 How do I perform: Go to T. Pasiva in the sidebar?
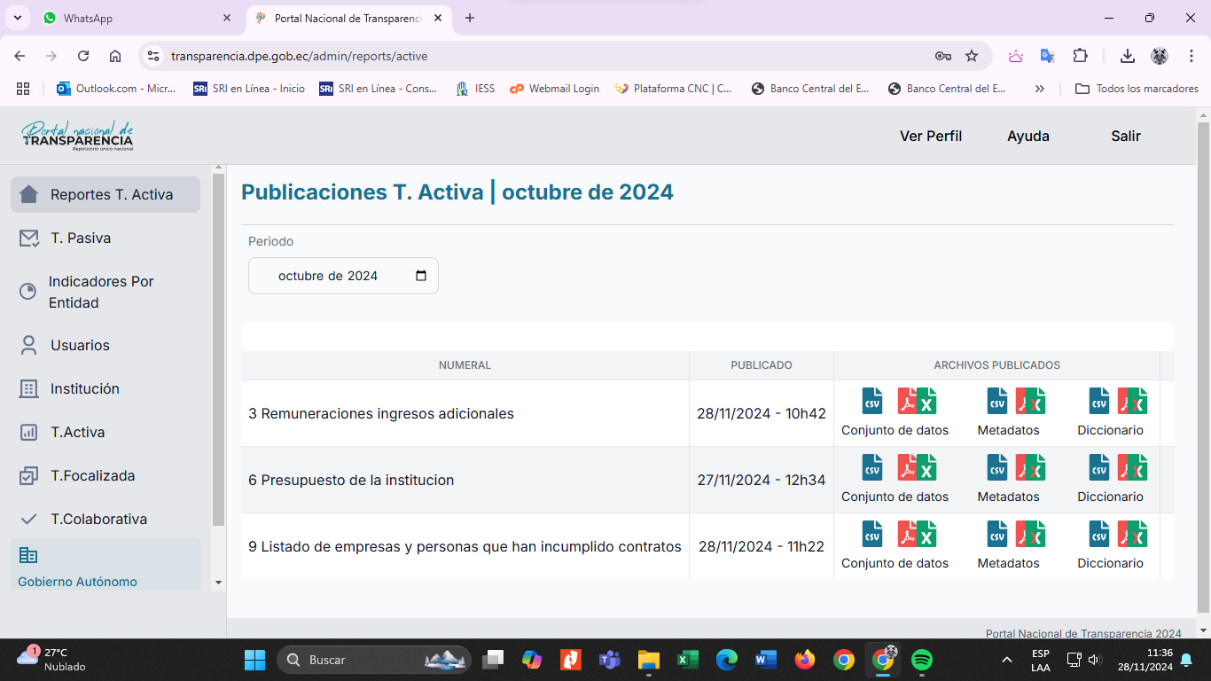tap(80, 238)
